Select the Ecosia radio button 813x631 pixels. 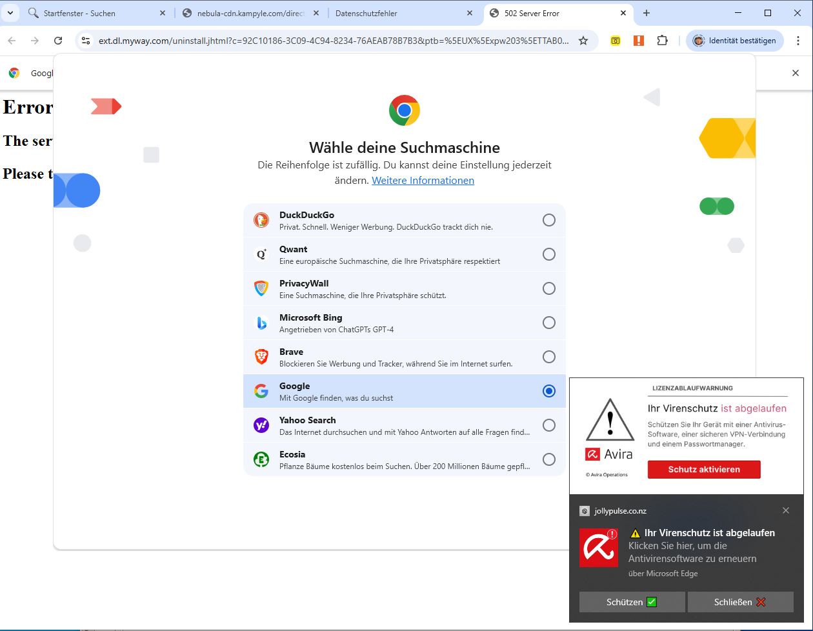coord(548,459)
